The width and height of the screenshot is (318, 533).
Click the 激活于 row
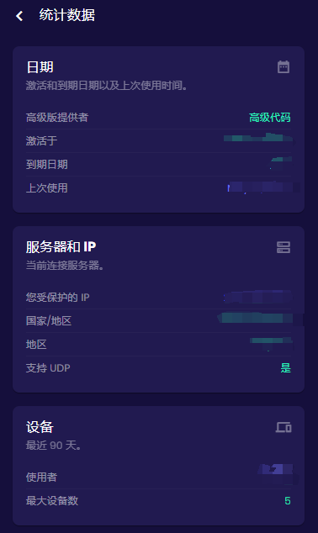pyautogui.click(x=158, y=140)
